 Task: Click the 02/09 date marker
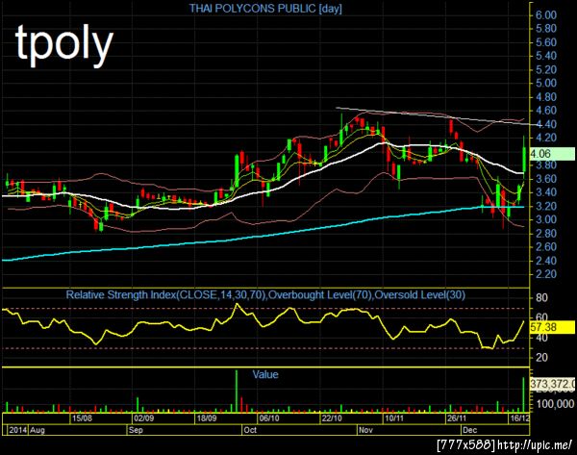coord(143,418)
